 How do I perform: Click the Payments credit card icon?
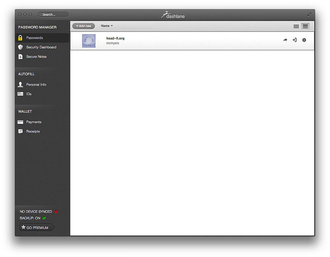20,122
